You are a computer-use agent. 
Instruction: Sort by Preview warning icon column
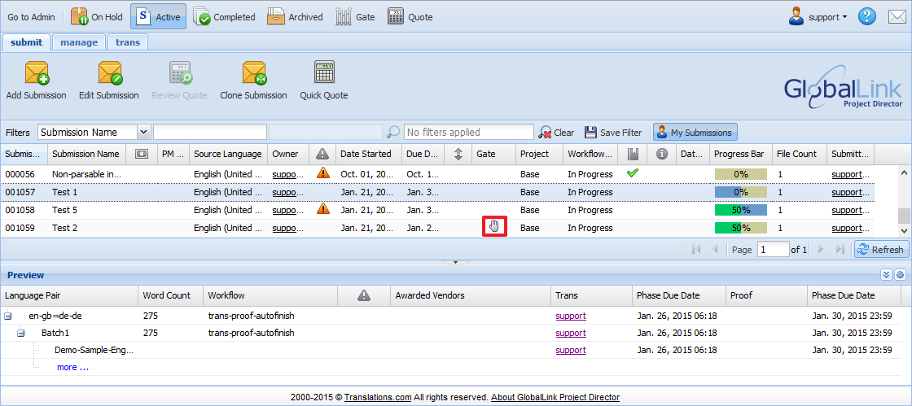click(364, 295)
